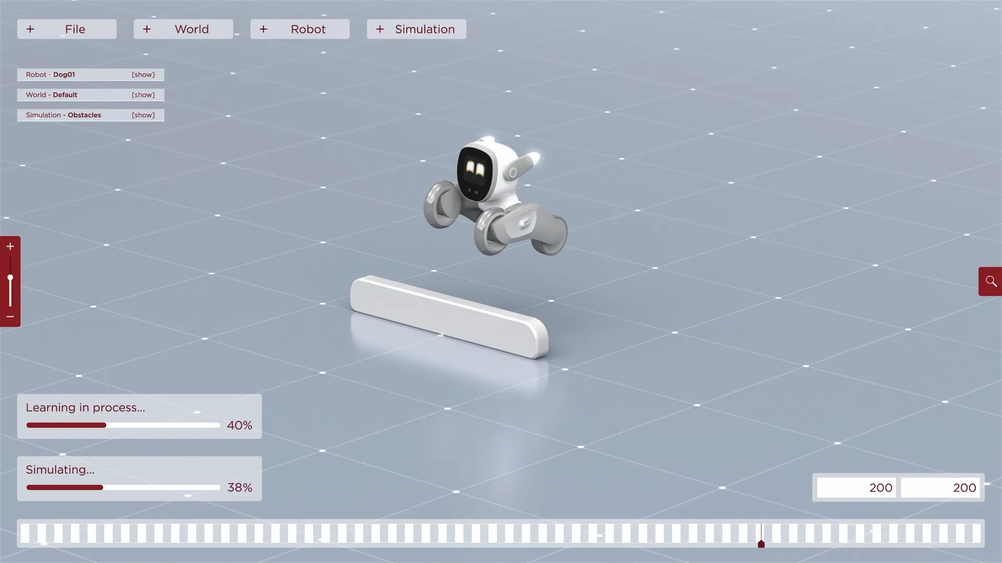Select the World - Default label
The height and width of the screenshot is (563, 1002).
pos(52,95)
